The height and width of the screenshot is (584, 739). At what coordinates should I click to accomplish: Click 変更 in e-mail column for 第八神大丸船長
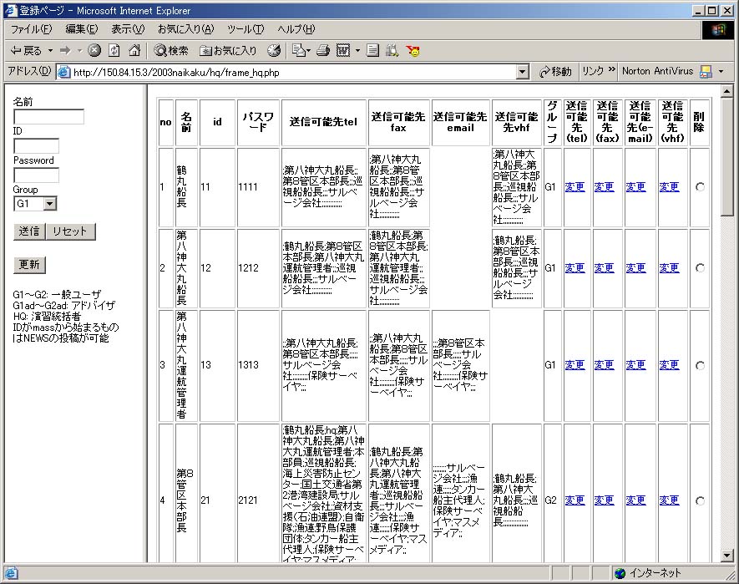(635, 268)
